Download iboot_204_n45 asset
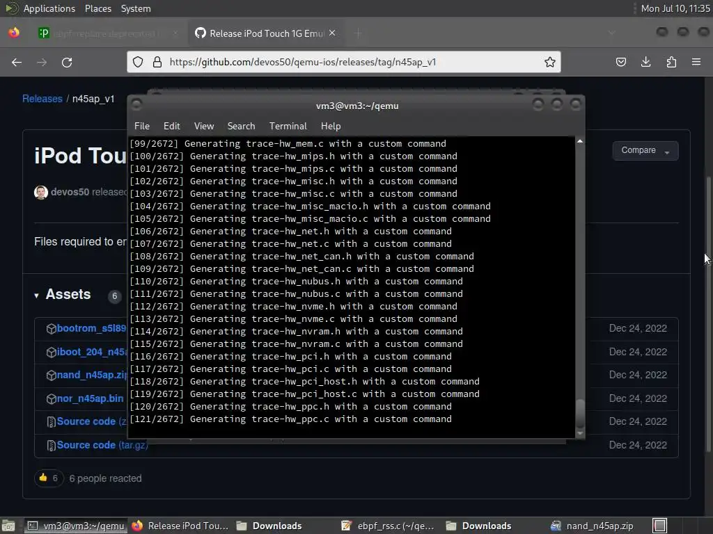This screenshot has width=713, height=534. (x=91, y=352)
